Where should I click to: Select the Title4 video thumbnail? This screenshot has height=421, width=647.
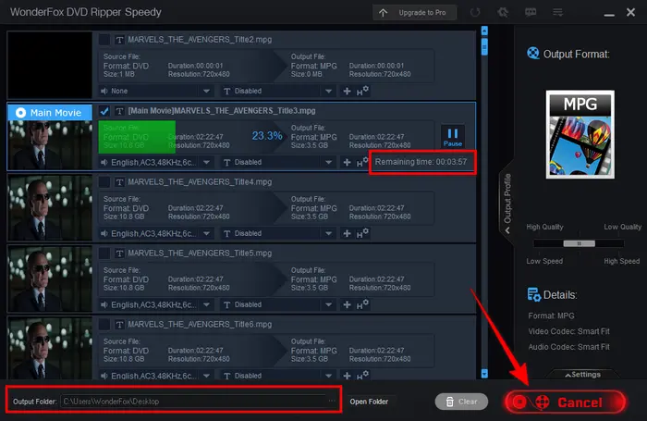(x=50, y=207)
